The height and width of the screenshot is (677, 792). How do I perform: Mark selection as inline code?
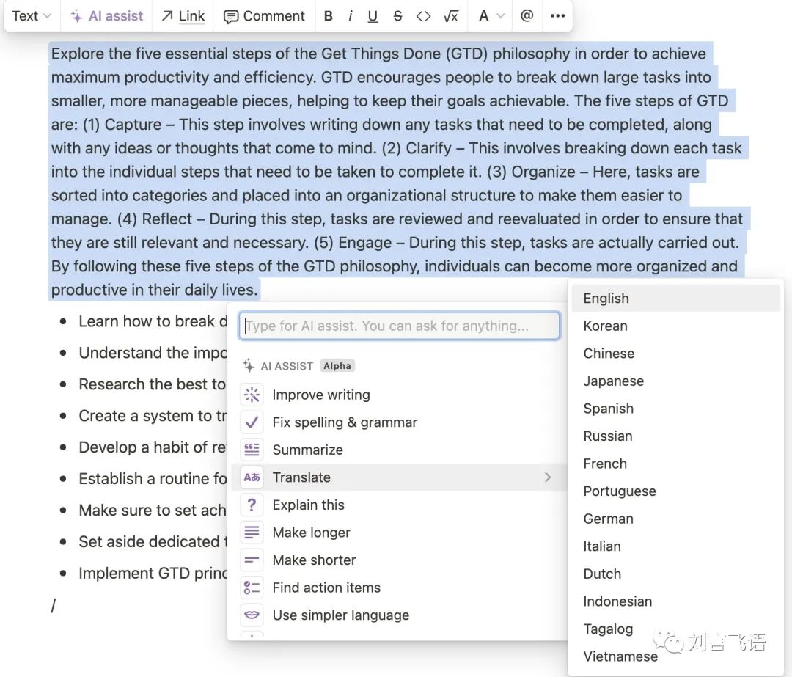point(423,16)
